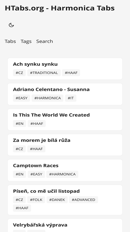Open Za morem je bílá růža
130x232 pixels.
[x=42, y=140]
